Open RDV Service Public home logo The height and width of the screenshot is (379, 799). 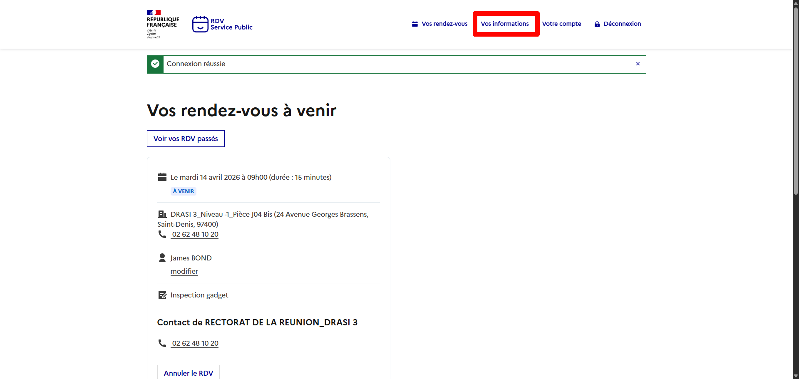(222, 24)
